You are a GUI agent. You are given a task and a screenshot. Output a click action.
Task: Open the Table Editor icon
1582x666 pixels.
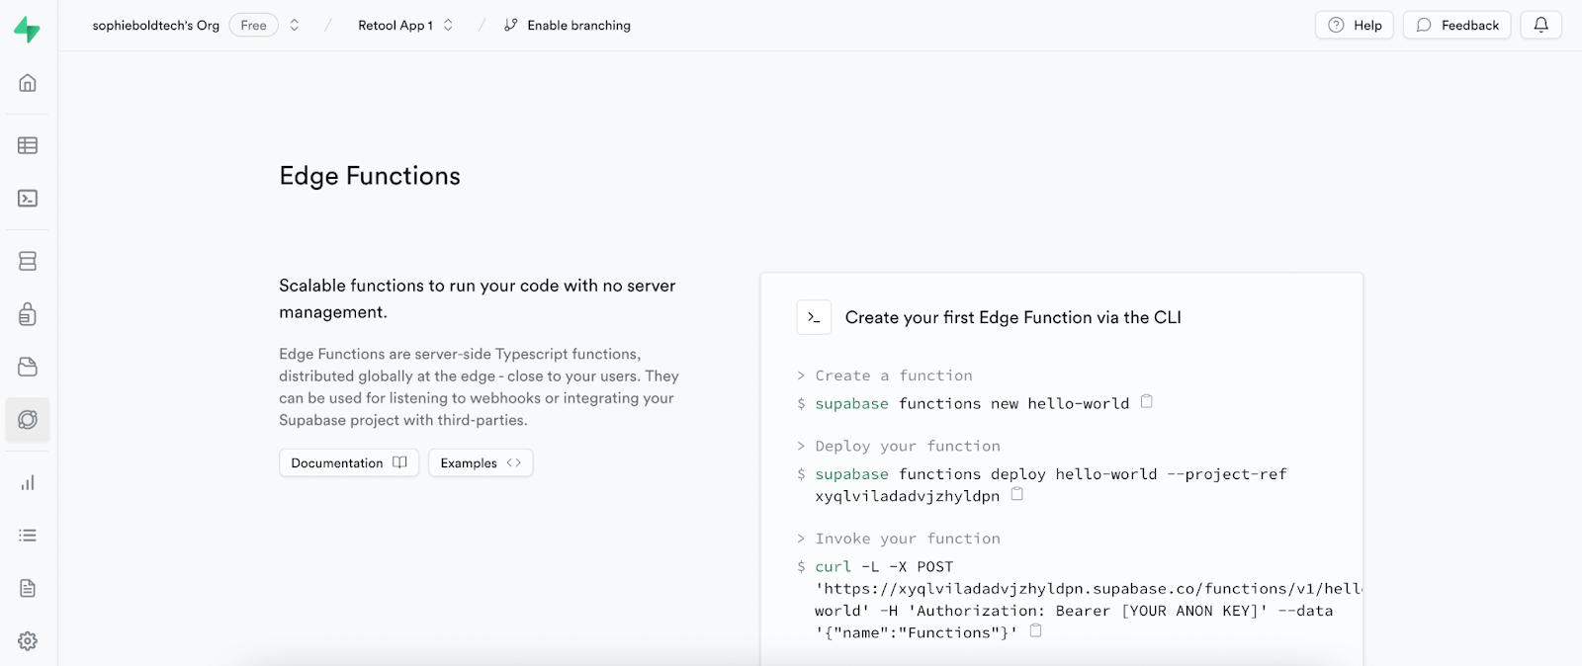click(28, 145)
